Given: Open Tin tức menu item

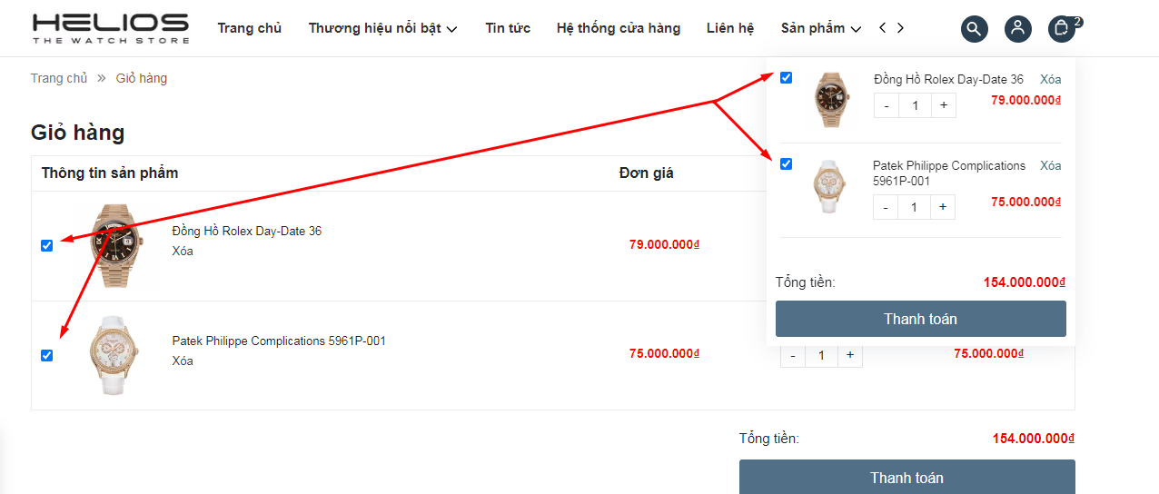Looking at the screenshot, I should tap(508, 28).
